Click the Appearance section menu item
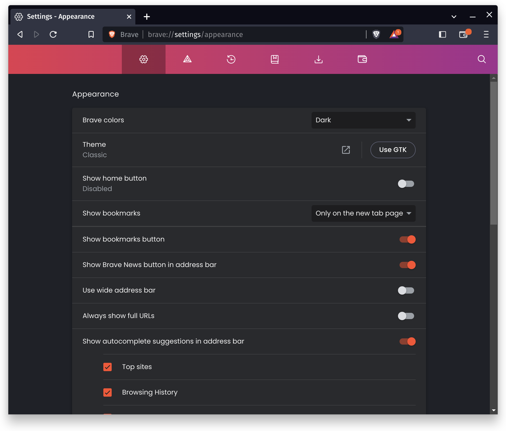Screen dimensions: 506x431 click(x=143, y=59)
